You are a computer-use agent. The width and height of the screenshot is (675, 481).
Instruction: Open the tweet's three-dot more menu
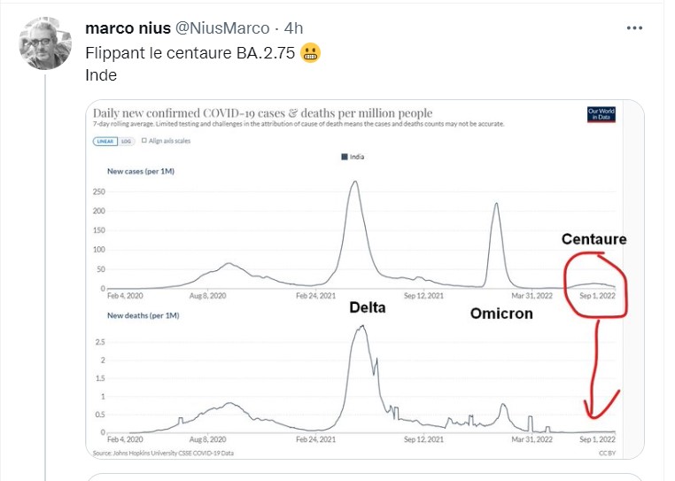(x=634, y=28)
